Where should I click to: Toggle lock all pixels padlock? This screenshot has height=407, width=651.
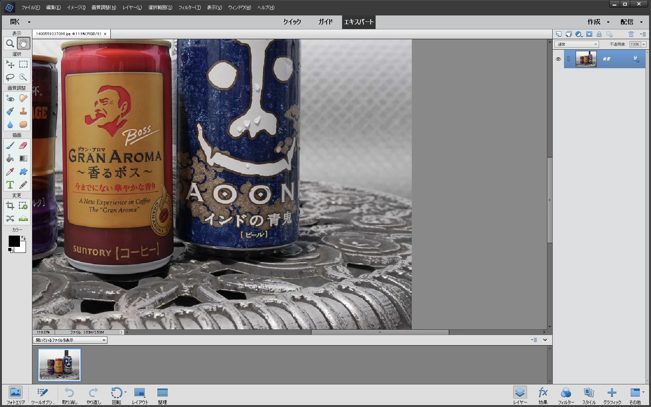point(599,34)
